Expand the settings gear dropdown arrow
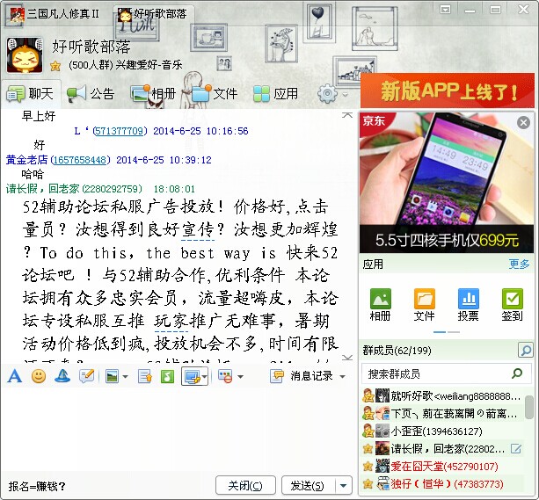The height and width of the screenshot is (500, 539). click(346, 94)
